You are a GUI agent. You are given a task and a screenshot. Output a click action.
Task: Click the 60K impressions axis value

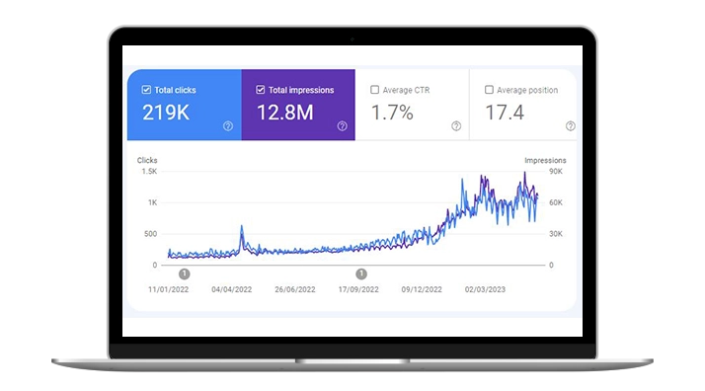point(556,202)
